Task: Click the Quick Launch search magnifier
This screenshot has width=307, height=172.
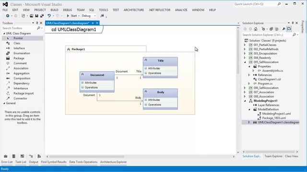Action: click(x=279, y=4)
